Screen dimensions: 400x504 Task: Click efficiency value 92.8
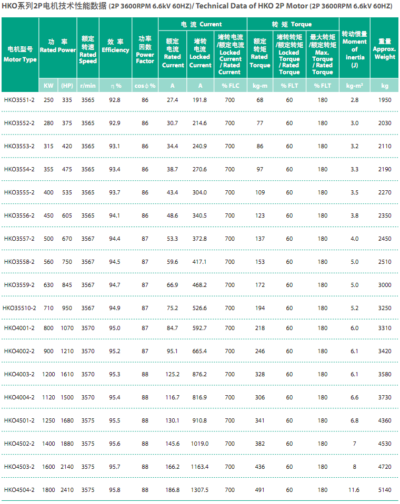click(115, 100)
